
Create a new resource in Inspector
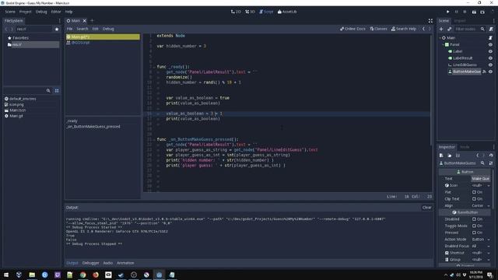point(441,156)
